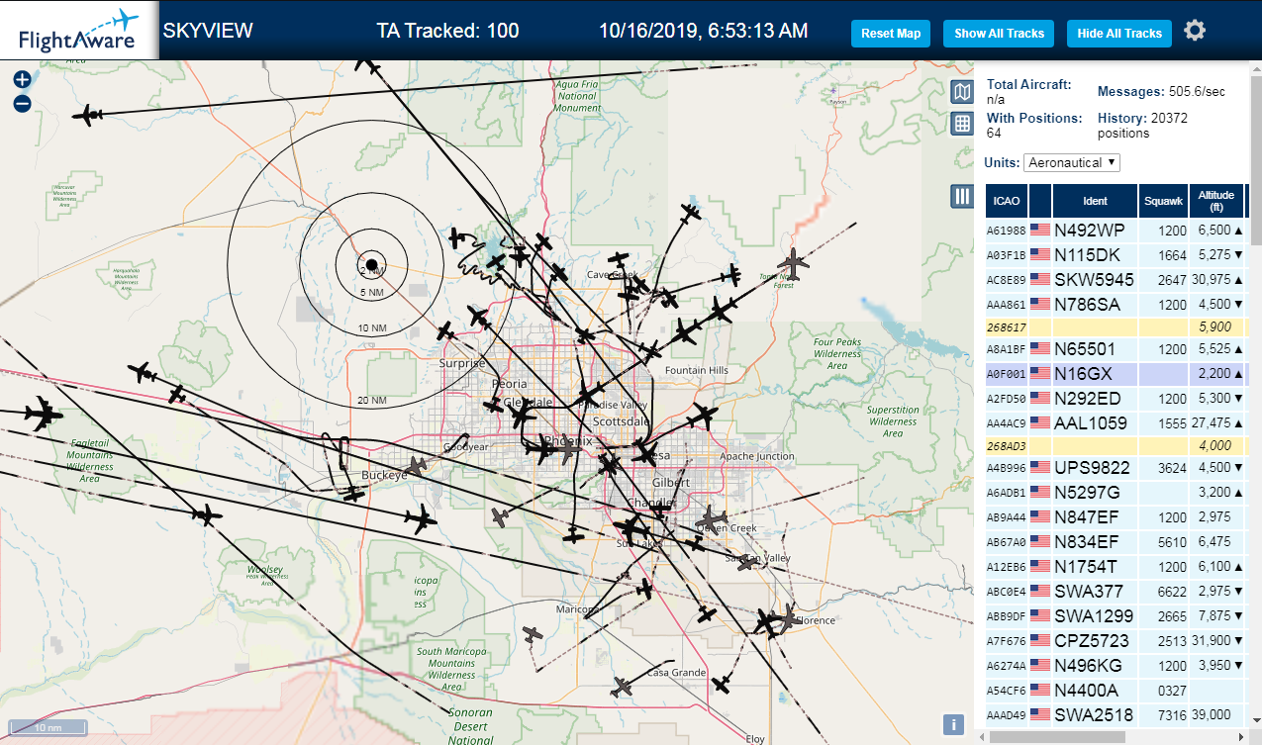Open the Units Aeronautical dropdown
The width and height of the screenshot is (1262, 745).
coord(1072,162)
